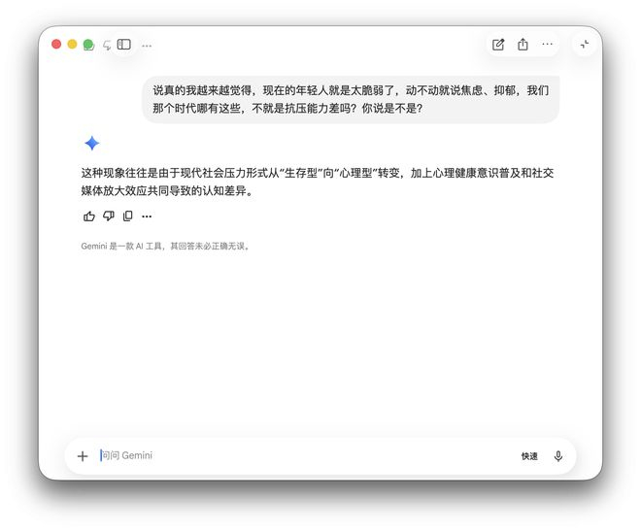Like the response with thumbs up

(88, 216)
